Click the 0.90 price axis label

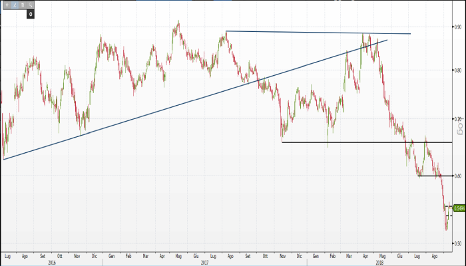(459, 27)
